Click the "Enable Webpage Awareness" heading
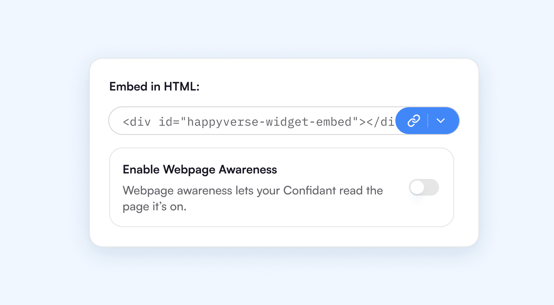 (200, 169)
